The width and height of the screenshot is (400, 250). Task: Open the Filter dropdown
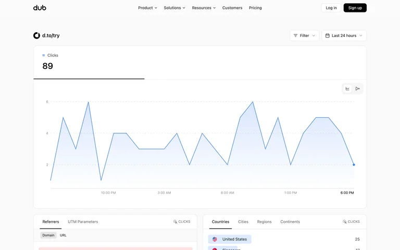click(x=304, y=35)
